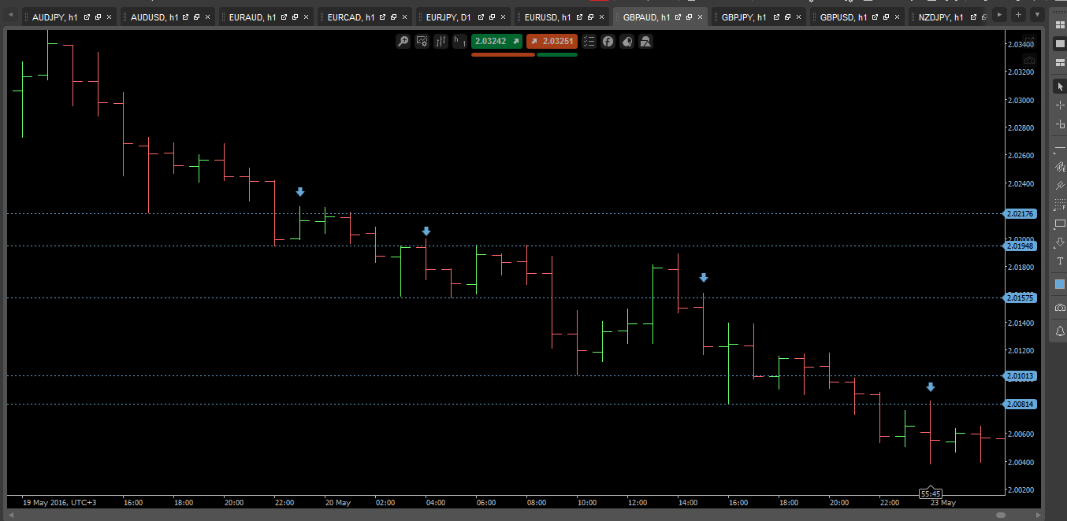The width and height of the screenshot is (1067, 521).
Task: Open the blue drawing color swatch
Action: coord(1060,284)
